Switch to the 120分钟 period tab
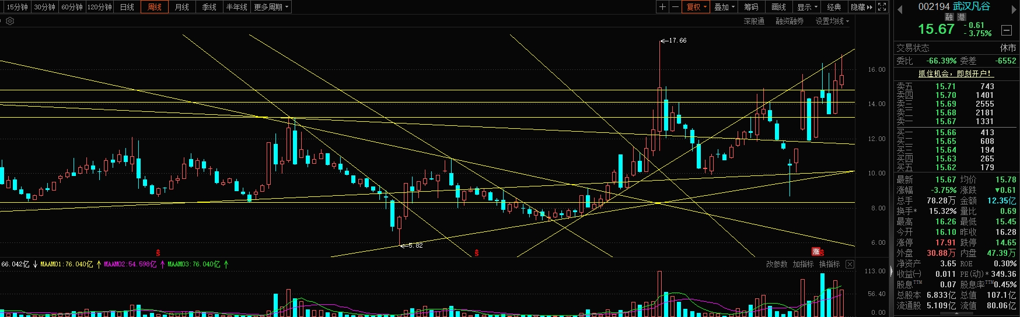Screen dimensions: 1020x317 (x=100, y=7)
